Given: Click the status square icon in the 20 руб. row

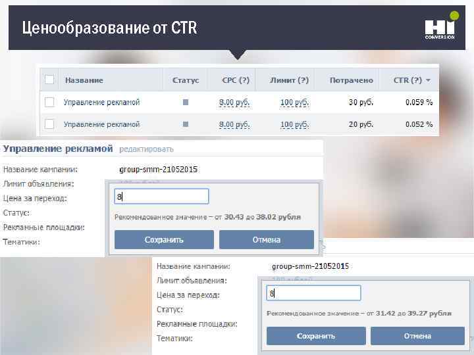Looking at the screenshot, I should point(186,124).
